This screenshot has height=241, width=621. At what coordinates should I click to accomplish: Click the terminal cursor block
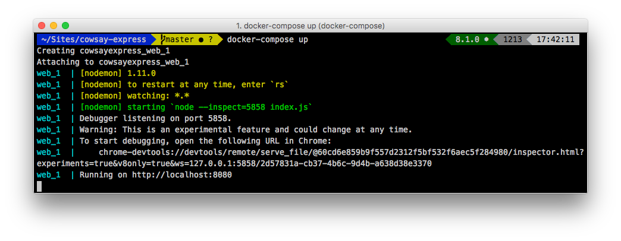(39, 186)
